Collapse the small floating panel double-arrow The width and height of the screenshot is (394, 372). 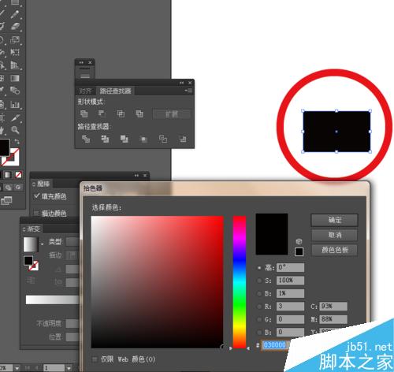pos(82,62)
